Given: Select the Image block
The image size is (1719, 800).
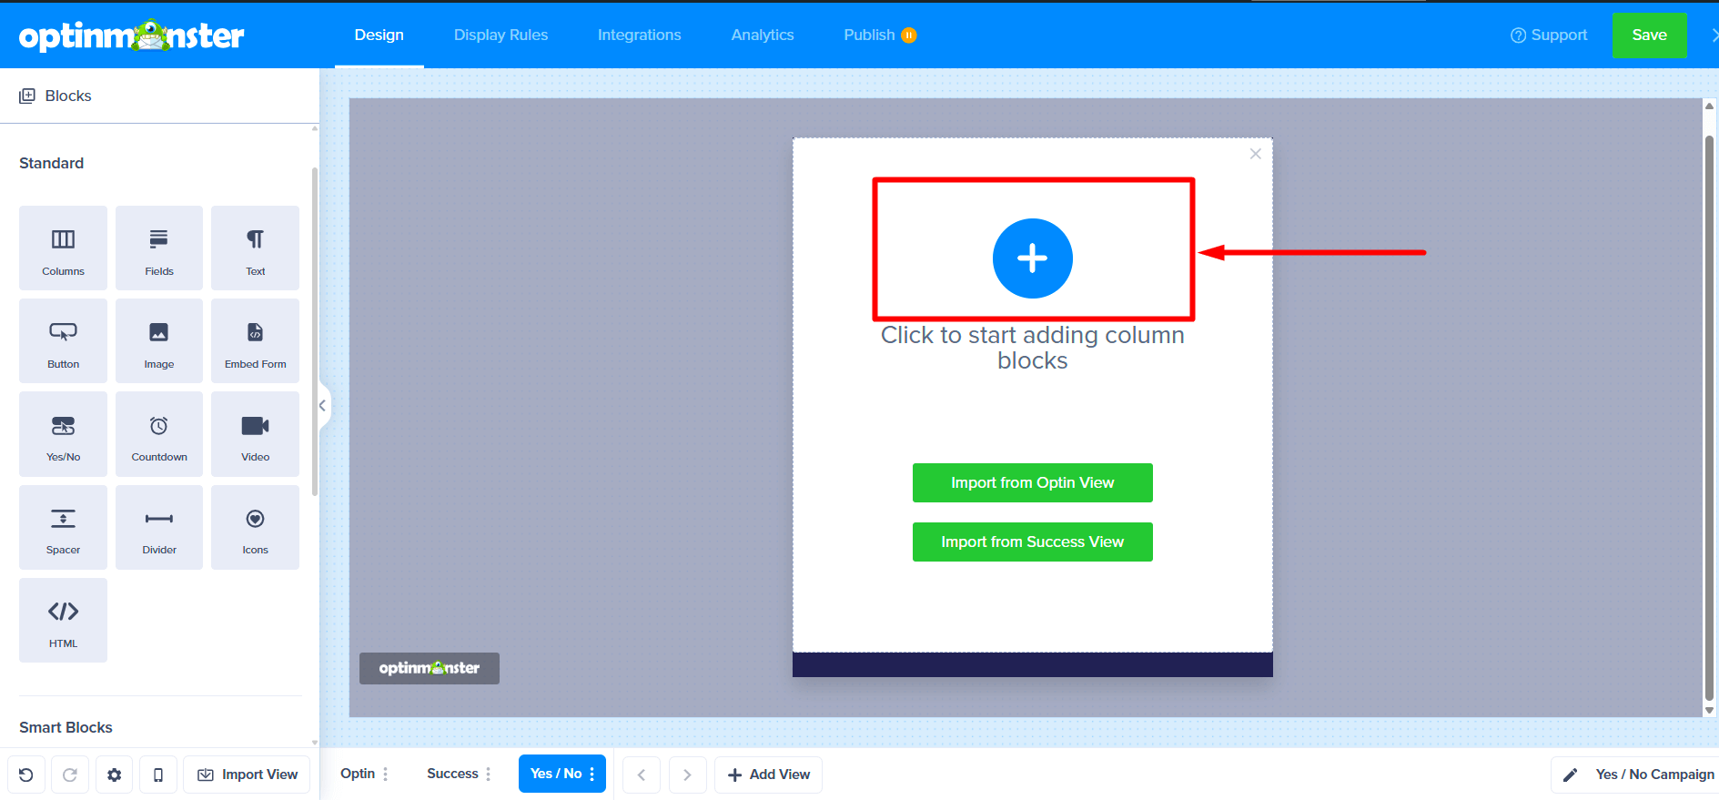Looking at the screenshot, I should click(159, 340).
